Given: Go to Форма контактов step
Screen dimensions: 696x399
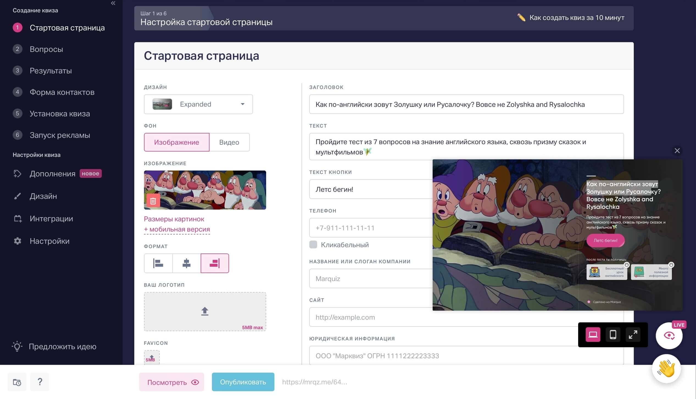Looking at the screenshot, I should [62, 92].
